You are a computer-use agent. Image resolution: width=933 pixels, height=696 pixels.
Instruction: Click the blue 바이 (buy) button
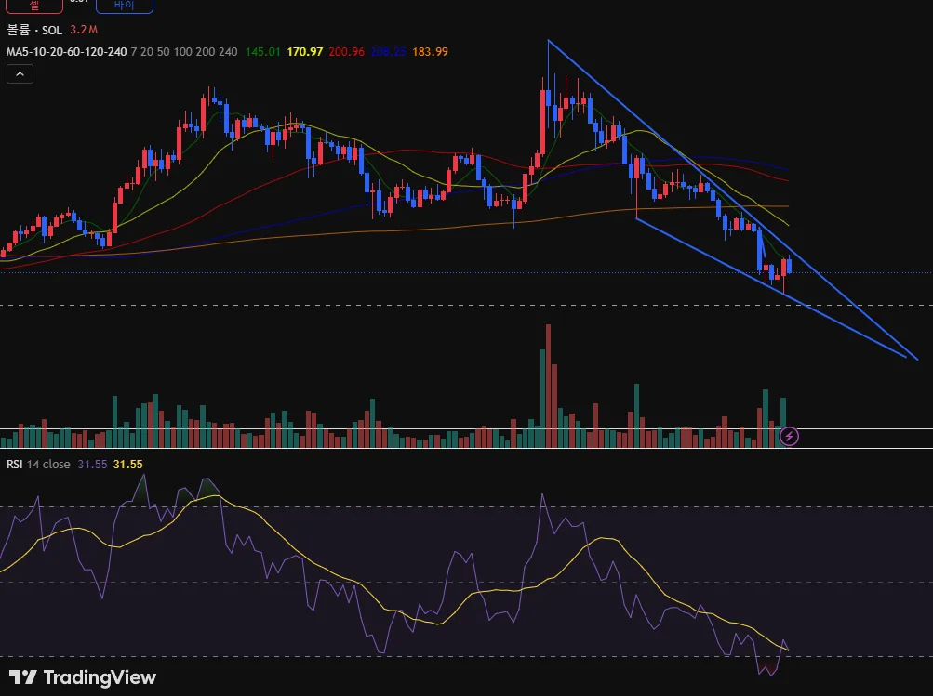click(125, 6)
